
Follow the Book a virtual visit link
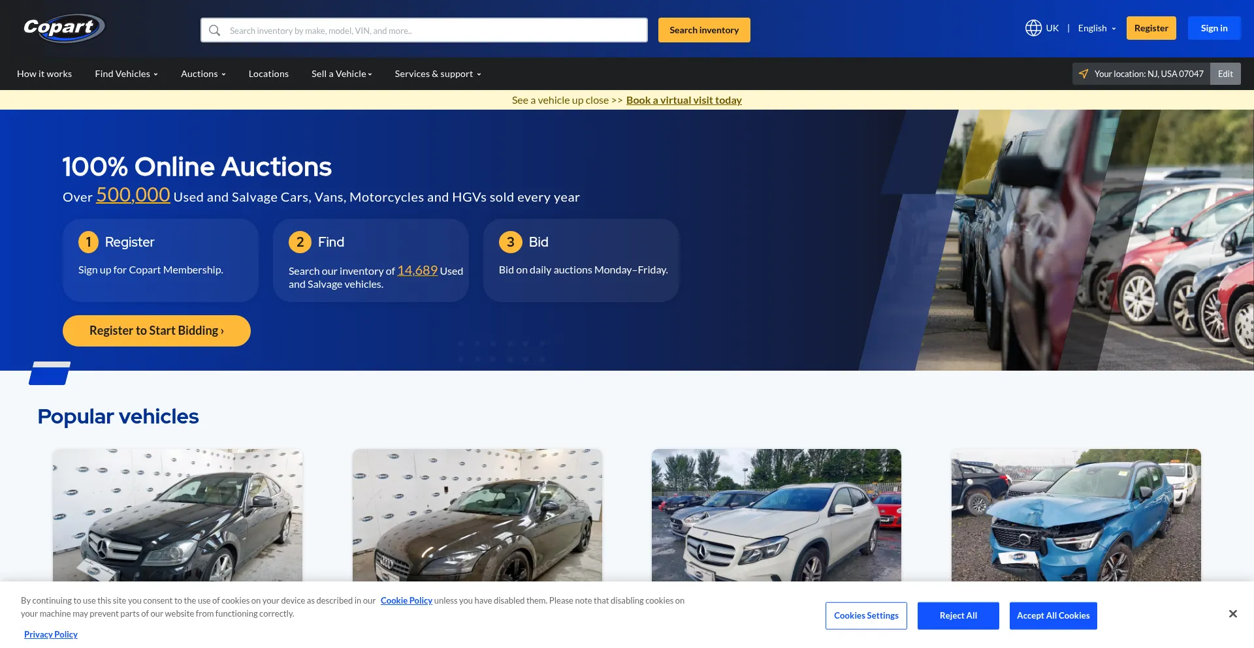(684, 100)
